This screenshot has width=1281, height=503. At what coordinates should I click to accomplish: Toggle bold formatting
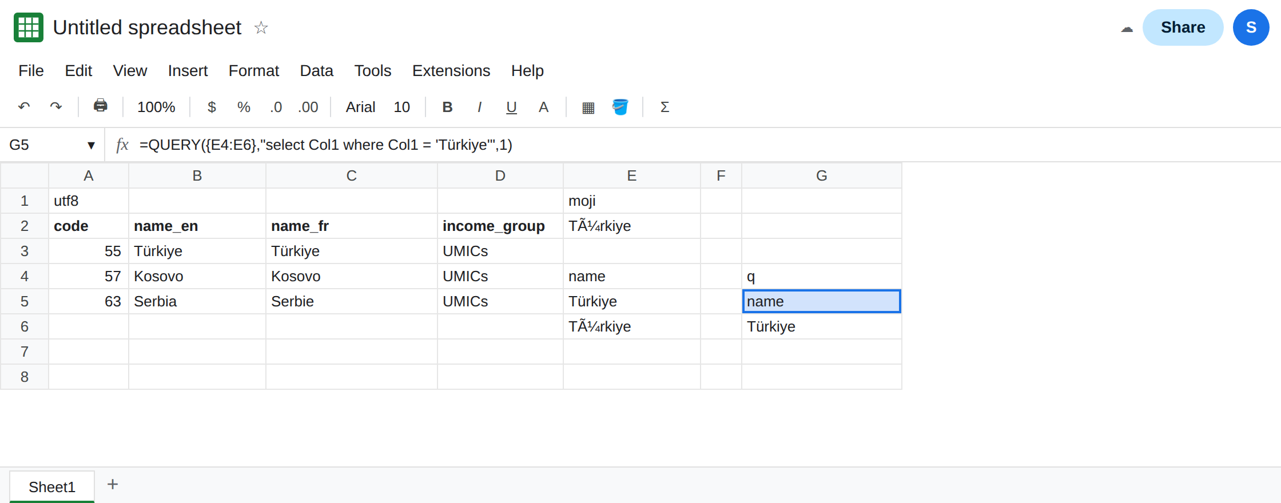pos(447,107)
